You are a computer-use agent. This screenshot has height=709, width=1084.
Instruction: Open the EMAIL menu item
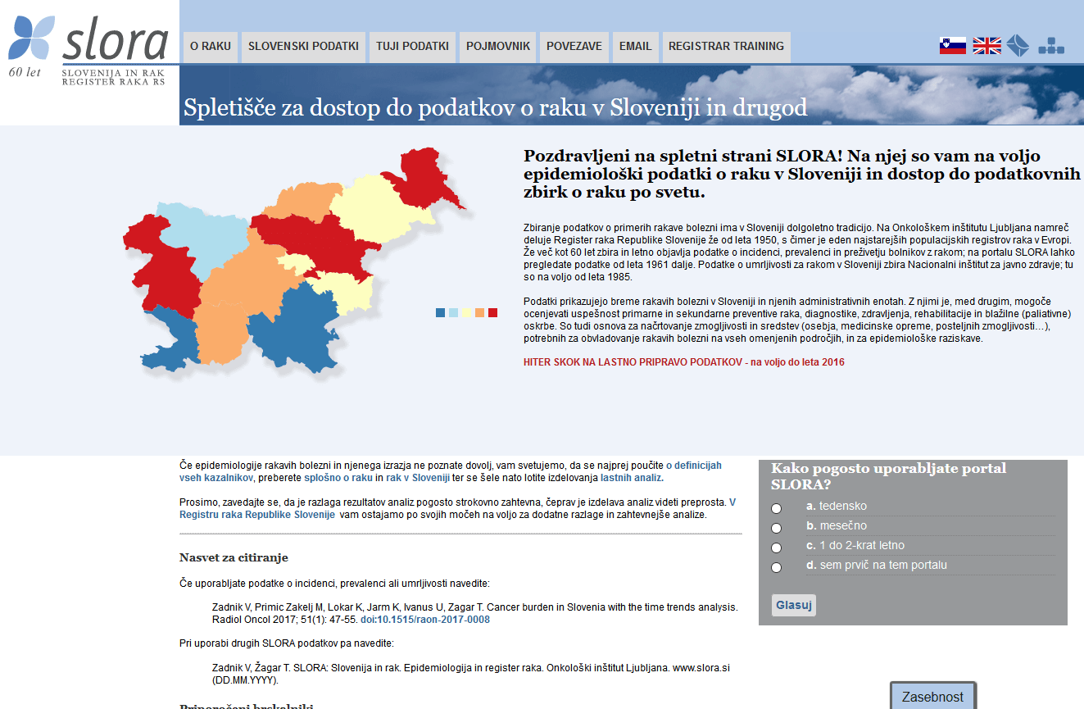(x=635, y=47)
